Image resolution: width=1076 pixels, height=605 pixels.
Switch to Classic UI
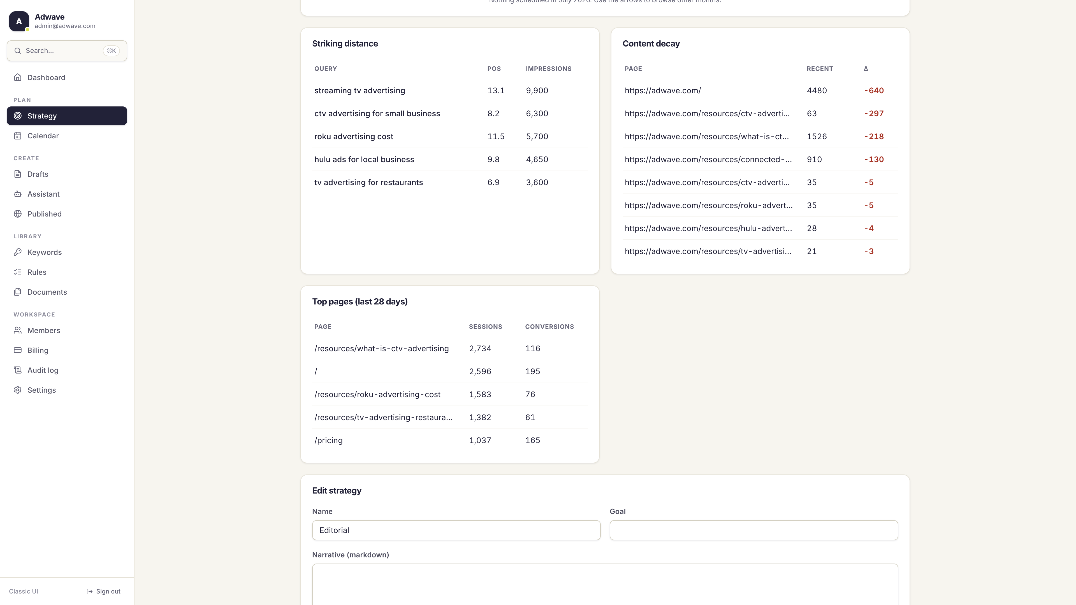pyautogui.click(x=23, y=591)
